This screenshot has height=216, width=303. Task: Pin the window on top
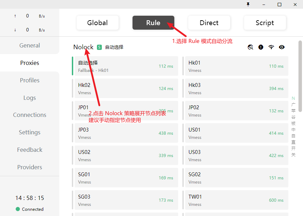[x=248, y=4]
